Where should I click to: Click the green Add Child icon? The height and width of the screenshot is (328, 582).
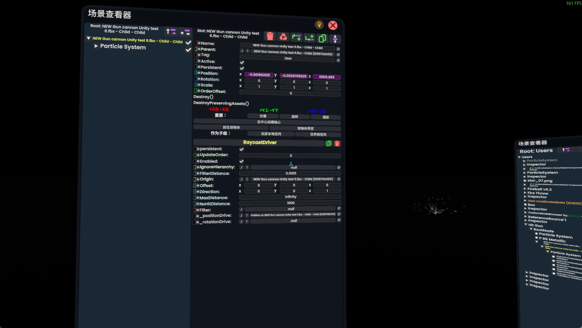pos(309,38)
